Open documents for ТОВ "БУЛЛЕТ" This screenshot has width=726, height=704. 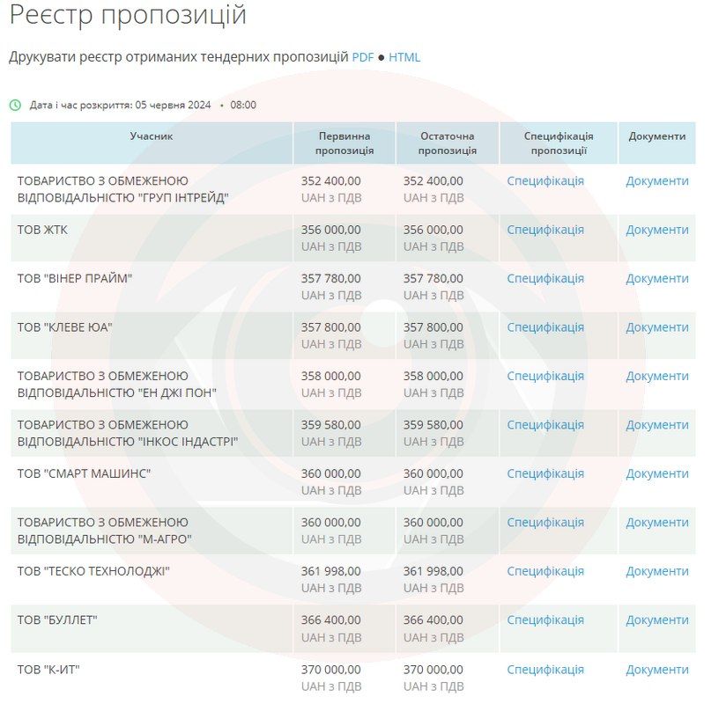656,620
